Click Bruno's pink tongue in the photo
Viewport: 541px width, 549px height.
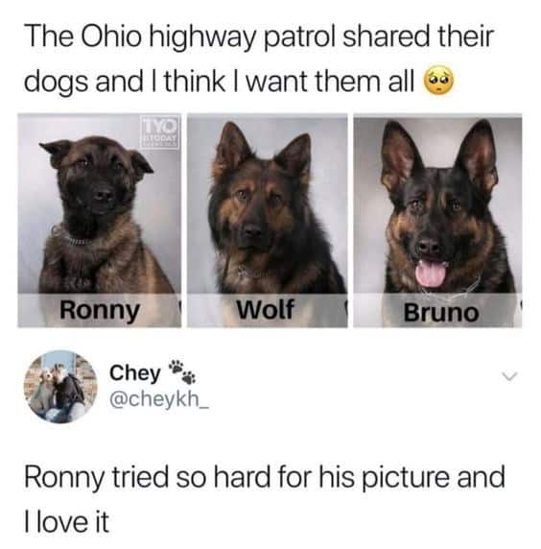tap(431, 272)
